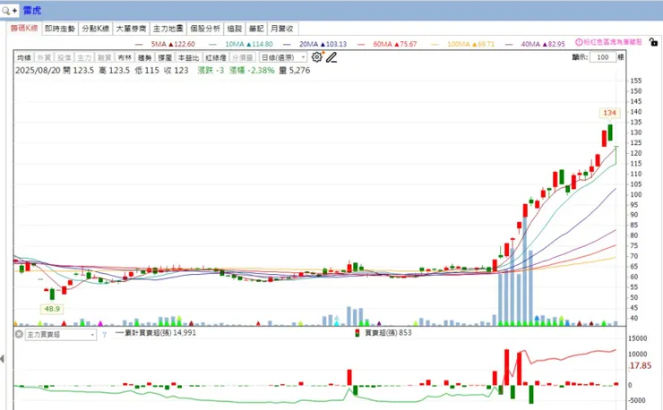Toggle 趨勢 trend button

pyautogui.click(x=144, y=57)
